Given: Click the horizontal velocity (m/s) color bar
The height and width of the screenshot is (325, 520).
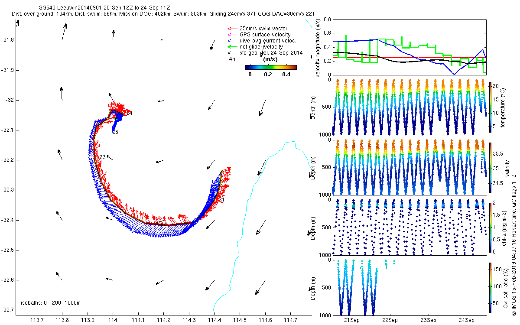Looking at the screenshot, I should click(271, 67).
